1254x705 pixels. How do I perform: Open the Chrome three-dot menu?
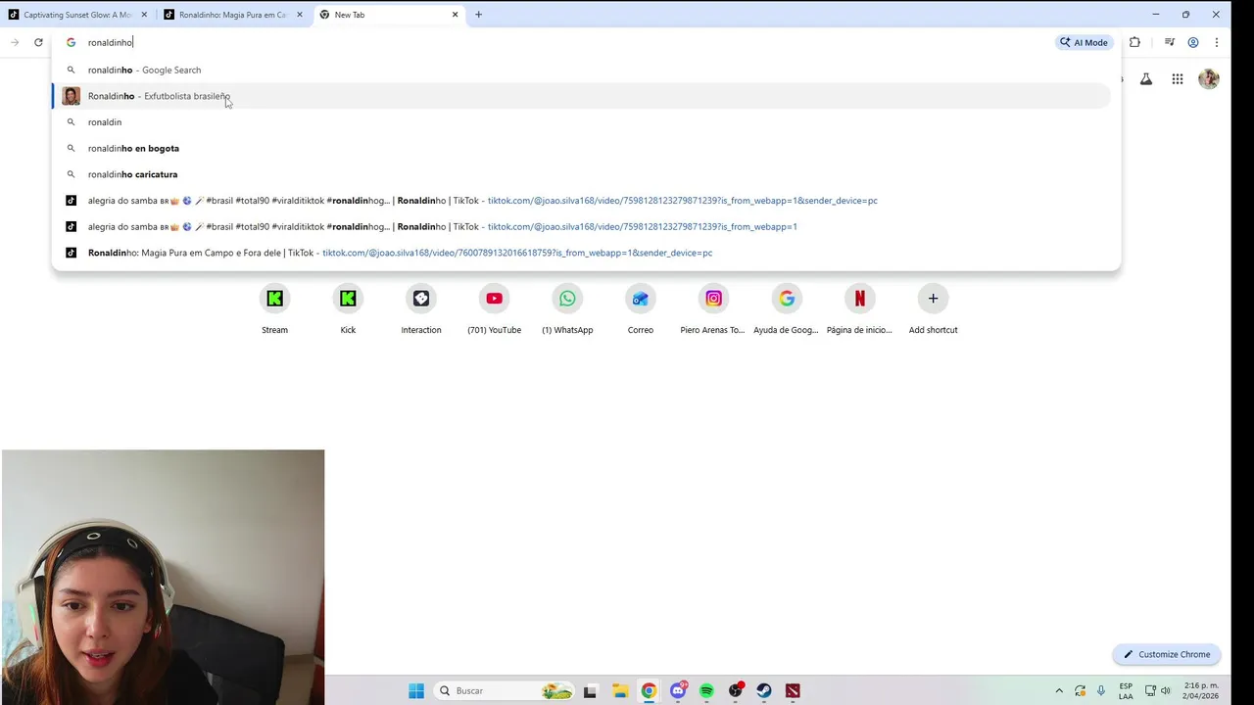[1217, 42]
